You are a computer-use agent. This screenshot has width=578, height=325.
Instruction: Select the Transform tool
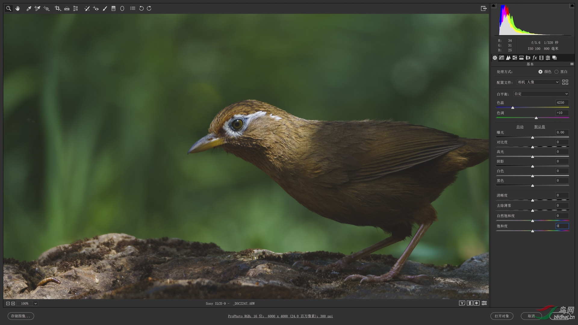coord(76,8)
